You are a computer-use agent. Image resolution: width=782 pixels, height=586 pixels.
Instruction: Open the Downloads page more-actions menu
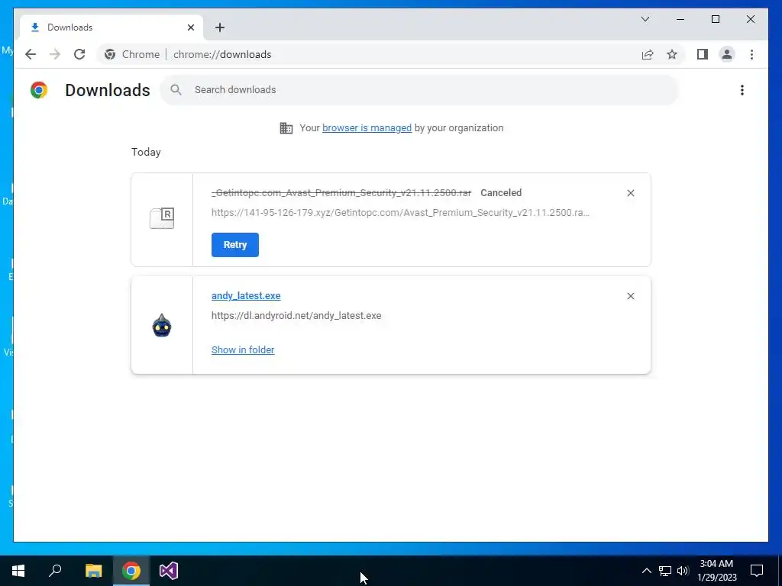pyautogui.click(x=742, y=90)
